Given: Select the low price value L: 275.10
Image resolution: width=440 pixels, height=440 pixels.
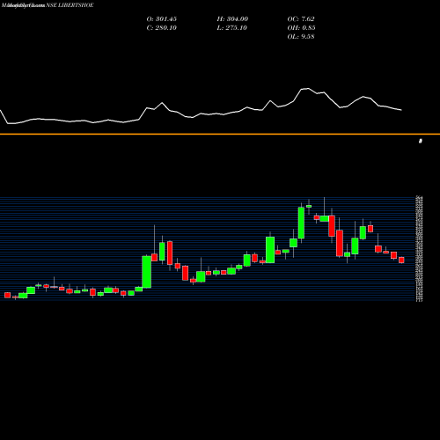Looking at the screenshot, I should 232,28.
